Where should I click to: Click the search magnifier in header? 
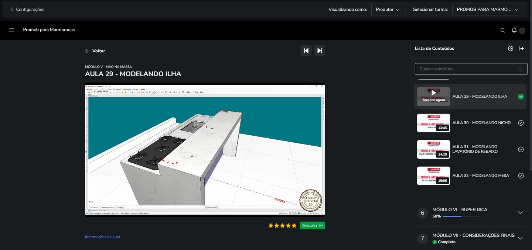click(503, 31)
